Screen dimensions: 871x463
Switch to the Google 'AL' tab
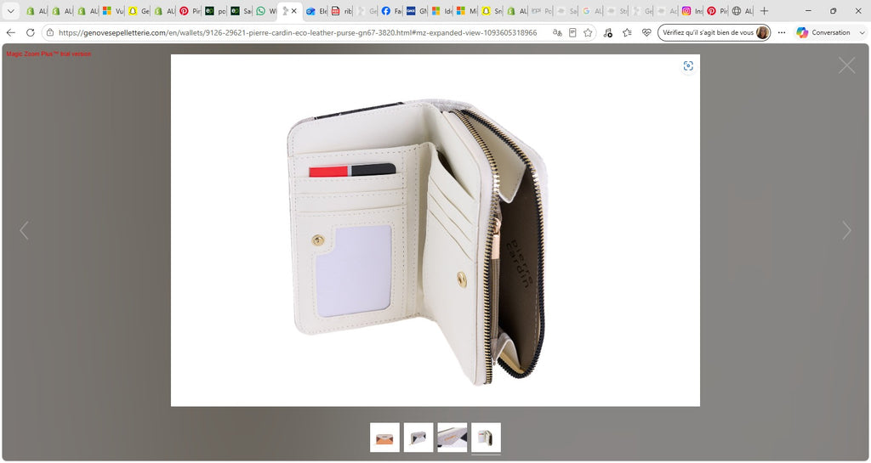pyautogui.click(x=591, y=10)
